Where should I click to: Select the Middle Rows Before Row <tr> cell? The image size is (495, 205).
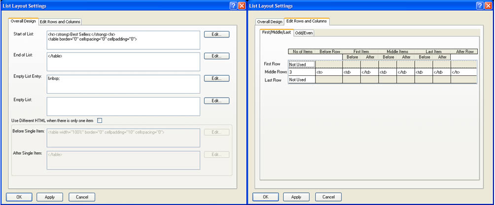[x=328, y=72]
